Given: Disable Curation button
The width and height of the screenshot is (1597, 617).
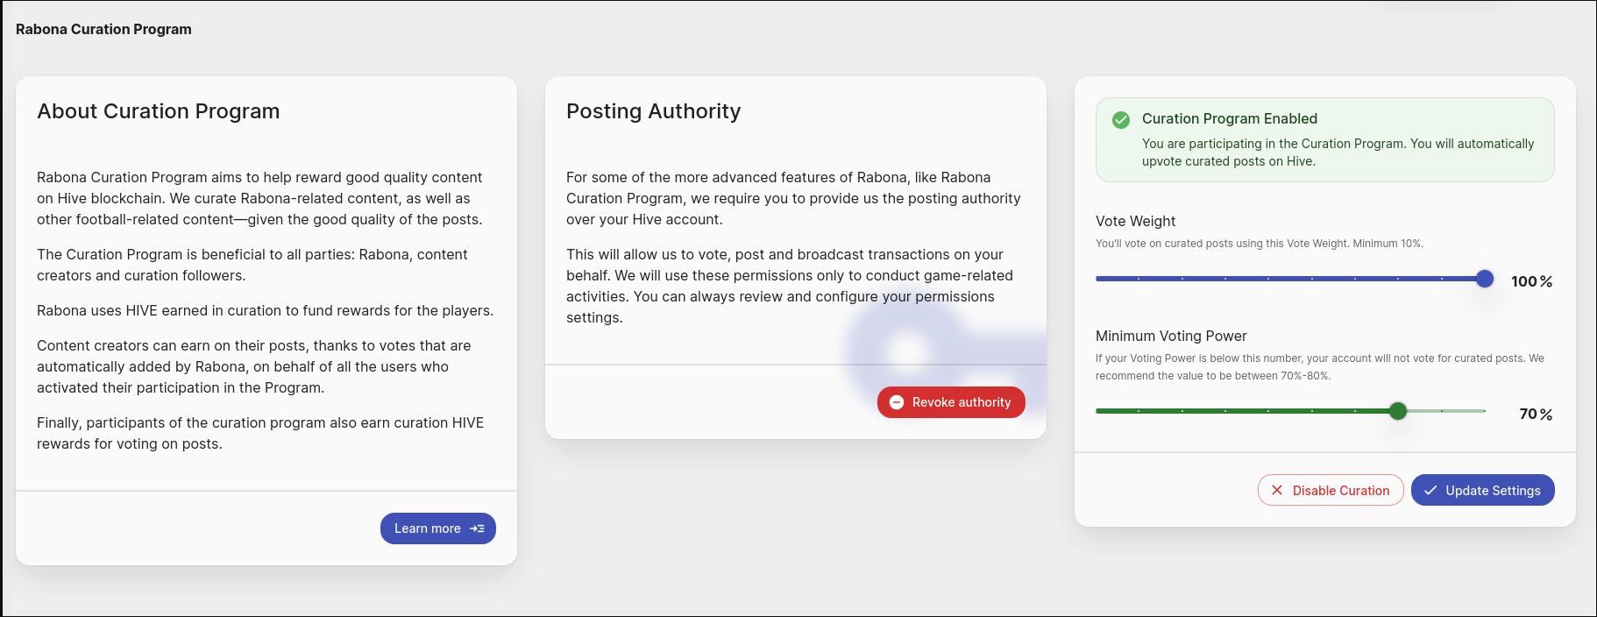Looking at the screenshot, I should coord(1331,490).
